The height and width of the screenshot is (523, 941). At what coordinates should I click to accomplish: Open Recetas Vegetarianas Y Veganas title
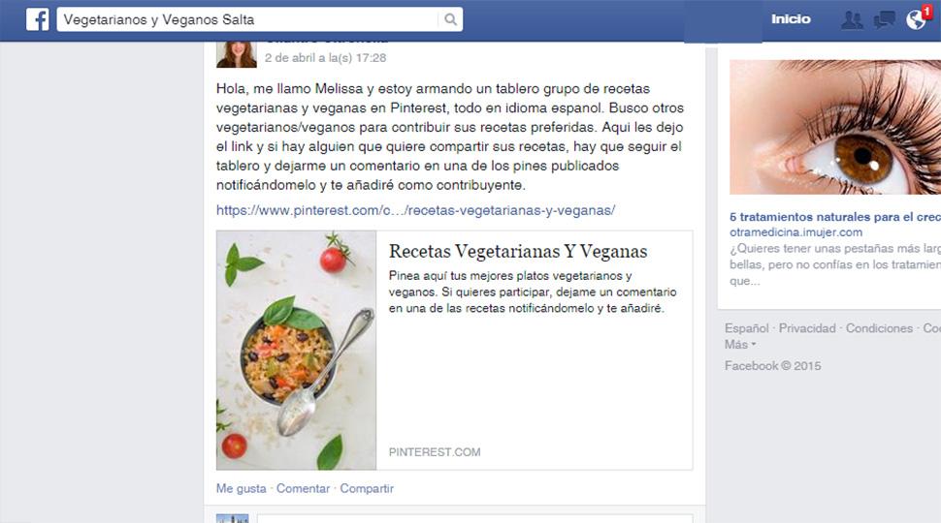click(x=518, y=252)
